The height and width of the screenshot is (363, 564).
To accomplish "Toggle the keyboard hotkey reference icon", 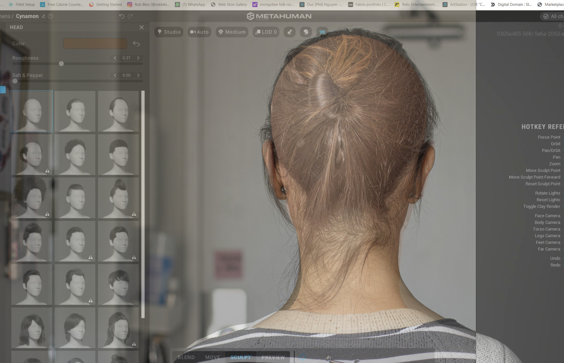I will tap(322, 32).
